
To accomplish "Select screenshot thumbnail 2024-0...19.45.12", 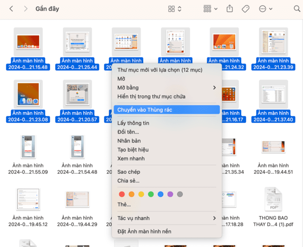I will coord(28,199).
